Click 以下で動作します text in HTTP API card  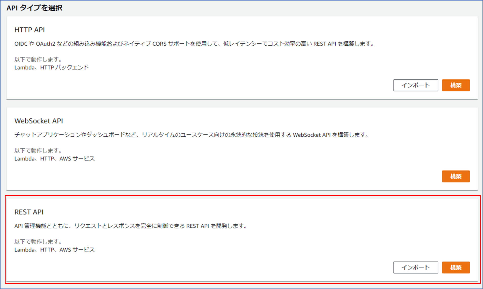click(37, 59)
